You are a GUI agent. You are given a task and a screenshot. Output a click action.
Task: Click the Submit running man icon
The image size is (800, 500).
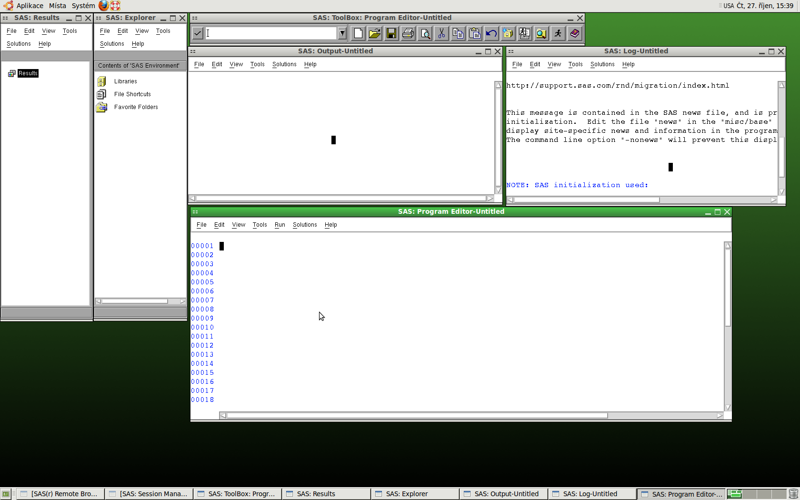point(558,33)
